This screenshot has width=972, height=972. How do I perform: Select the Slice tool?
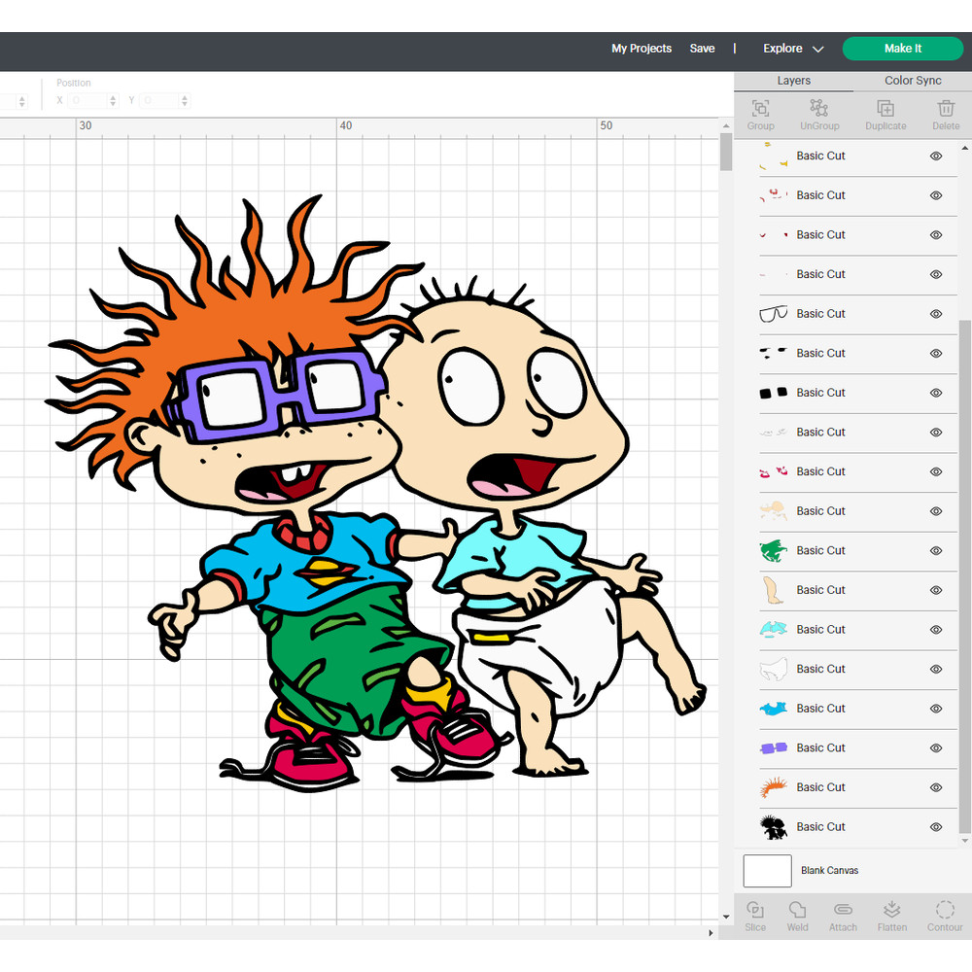point(755,915)
